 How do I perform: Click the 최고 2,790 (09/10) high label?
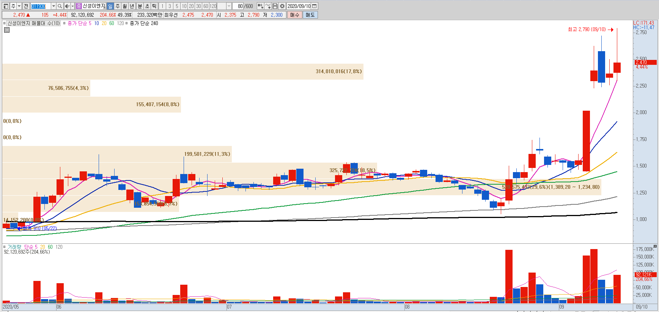click(587, 29)
